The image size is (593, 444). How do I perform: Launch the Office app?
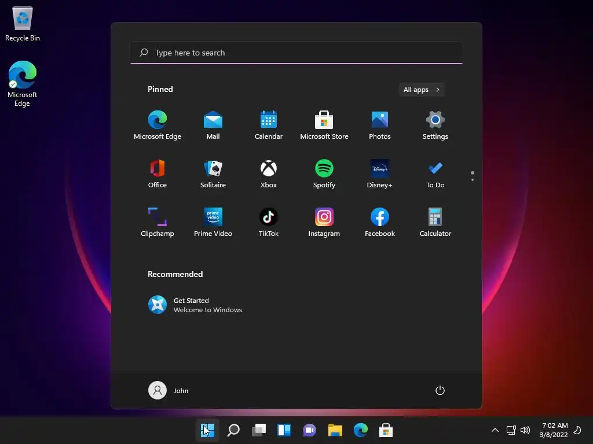[158, 173]
